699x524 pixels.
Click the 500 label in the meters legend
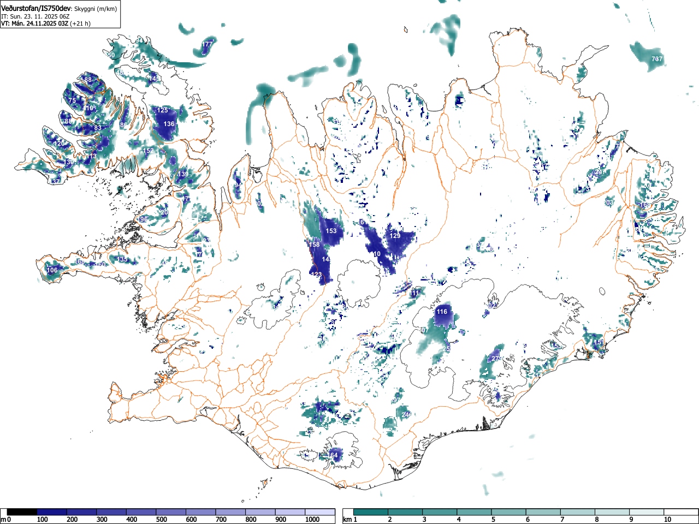[161, 520]
